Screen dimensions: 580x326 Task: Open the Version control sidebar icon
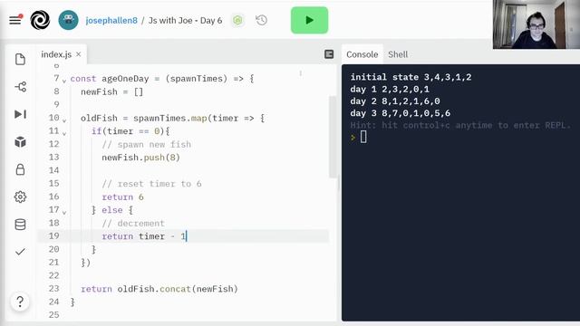pos(20,87)
